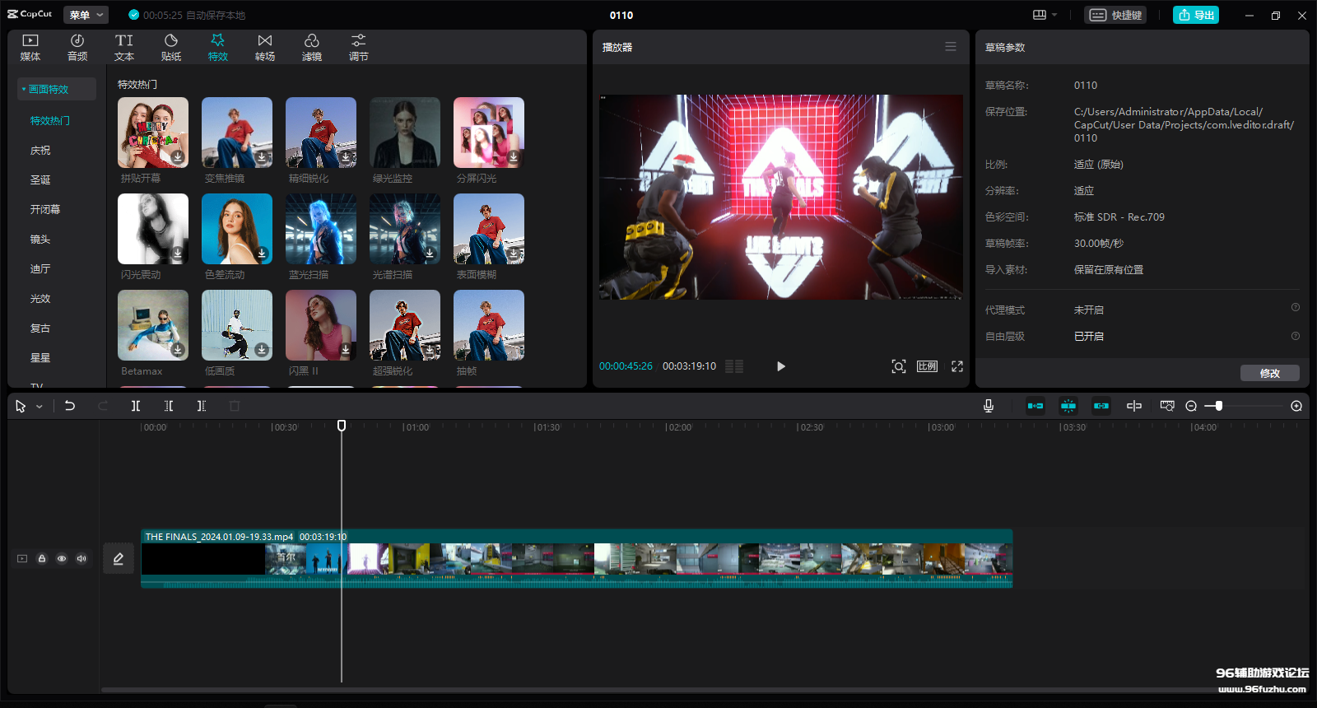The image size is (1317, 708).
Task: Click the undo arrow in timeline toolbar
Action: coord(70,406)
